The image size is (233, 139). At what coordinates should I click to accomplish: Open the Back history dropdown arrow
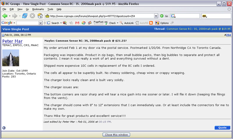10,16
